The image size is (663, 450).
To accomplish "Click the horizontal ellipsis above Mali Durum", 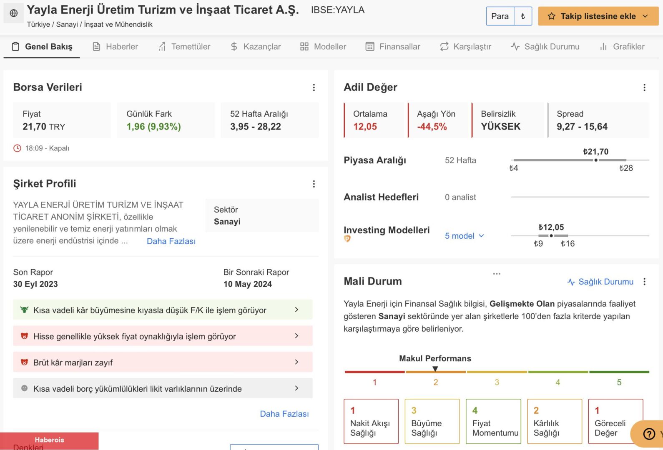I will (497, 274).
